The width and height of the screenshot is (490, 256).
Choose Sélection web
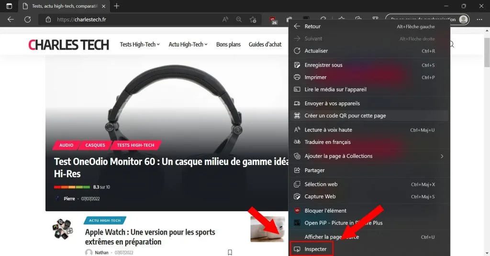point(369,184)
